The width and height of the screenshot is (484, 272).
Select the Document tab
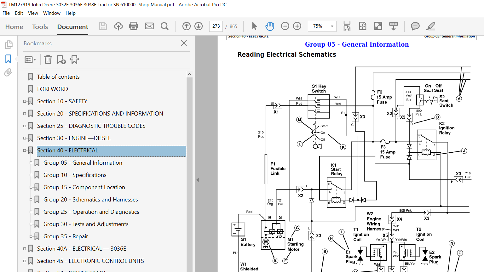73,27
